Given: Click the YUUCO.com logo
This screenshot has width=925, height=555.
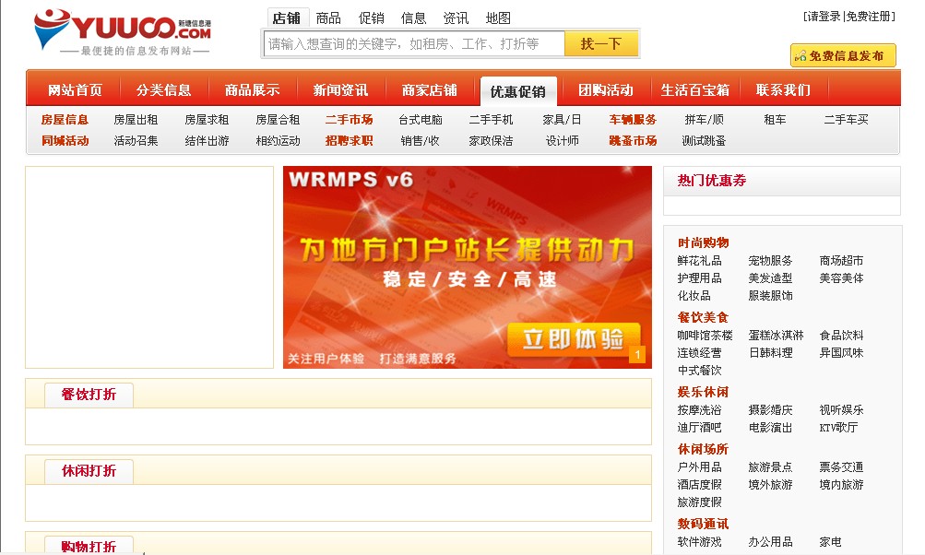Looking at the screenshot, I should 122,31.
